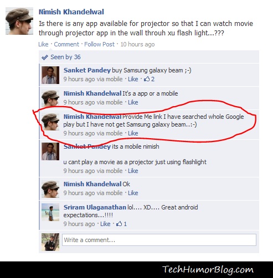Screen dimensions: 273x278
Task: Click Comment link under the main post
Action: point(66,44)
